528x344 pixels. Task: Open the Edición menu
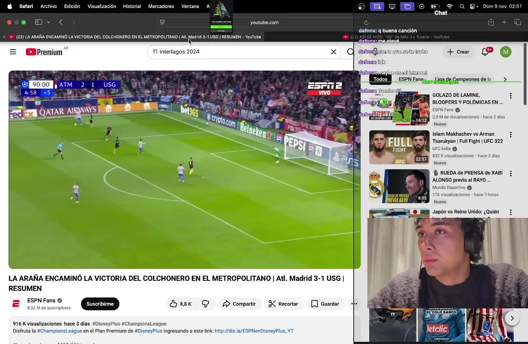(x=72, y=6)
